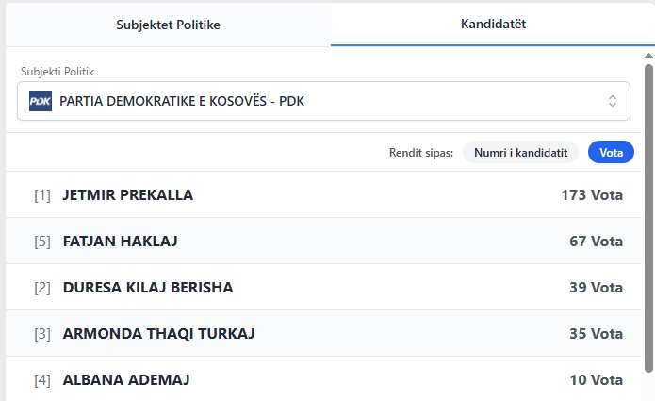
Task: Click the 67 Vota count
Action: point(596,242)
